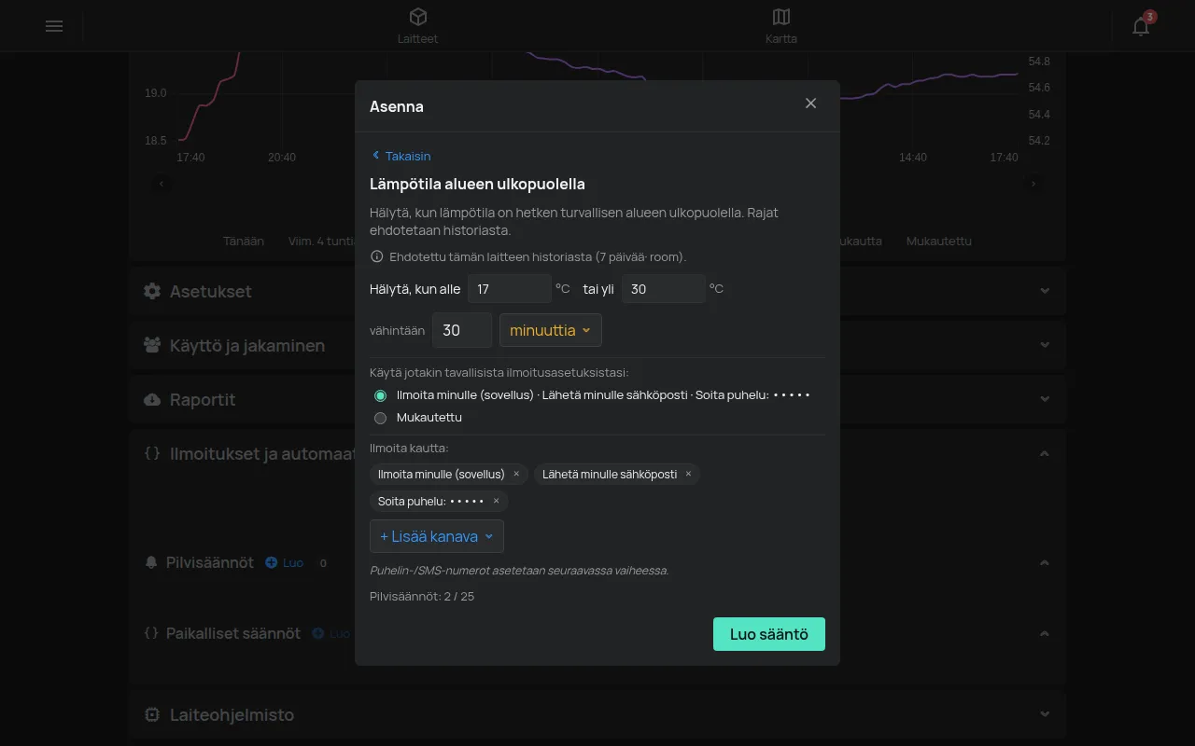Screen dimensions: 1195x746
Task: Remove the Ilmoita minulle (sovellus) chip
Action: pyautogui.click(x=516, y=474)
